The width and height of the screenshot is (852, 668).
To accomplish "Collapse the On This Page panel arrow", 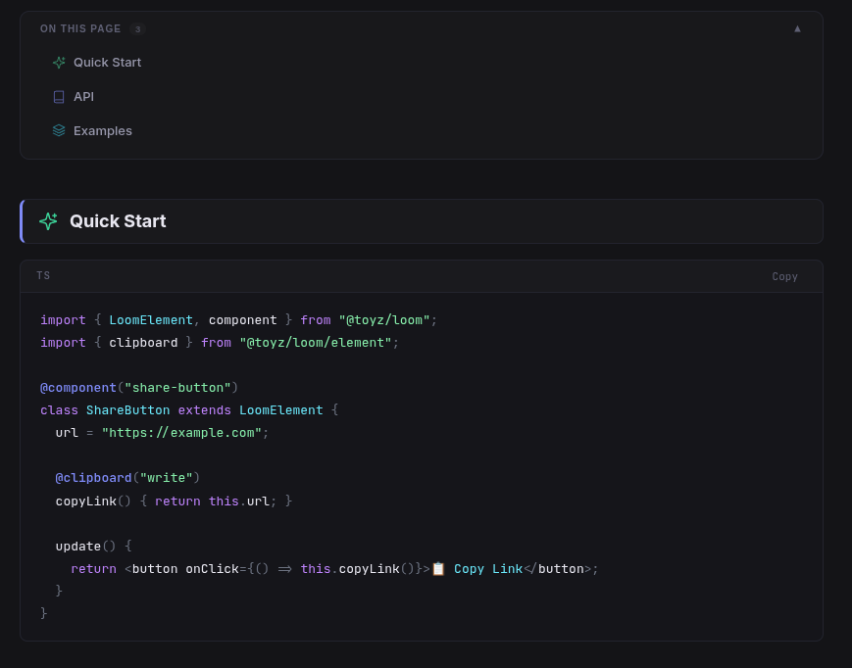I will pos(797,28).
